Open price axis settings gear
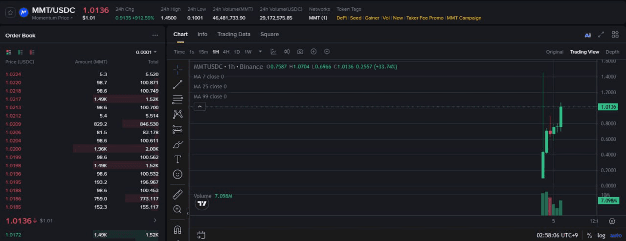Screen dimensions: 626x241 (612, 221)
